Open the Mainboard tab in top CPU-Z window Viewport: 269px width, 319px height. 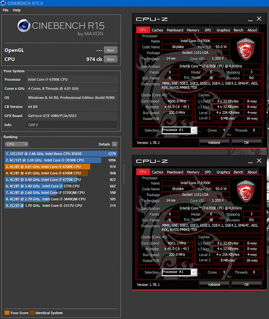click(x=175, y=30)
